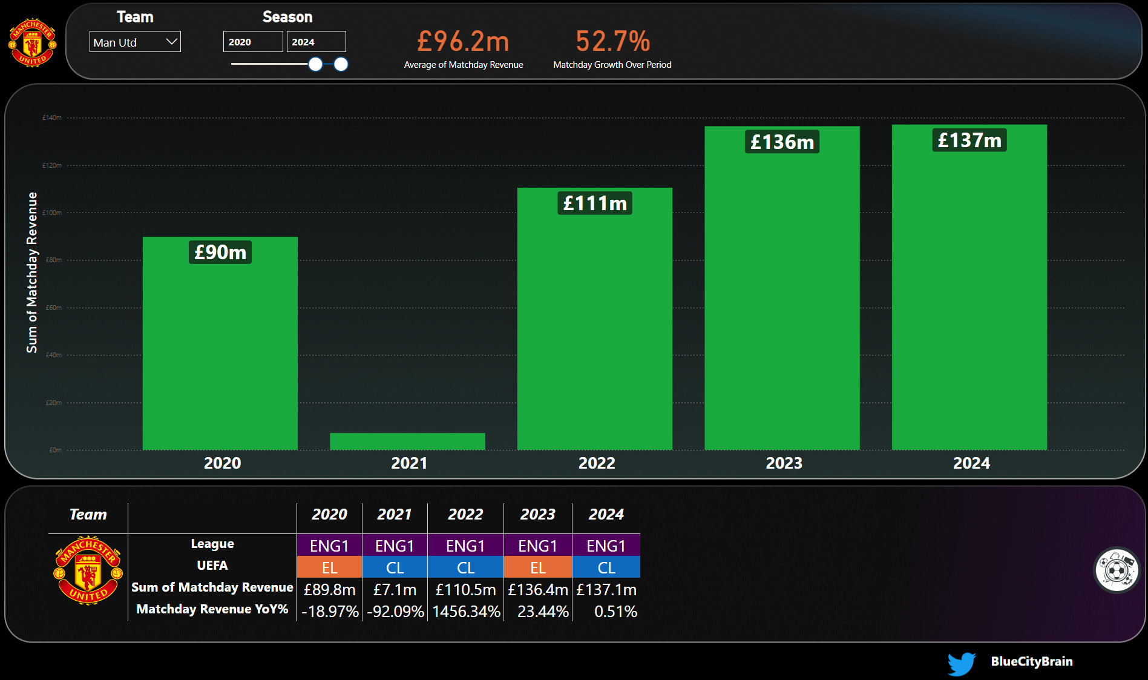Click the ENG1 cell for 2020
Screen dimensions: 1148x680
click(x=329, y=546)
